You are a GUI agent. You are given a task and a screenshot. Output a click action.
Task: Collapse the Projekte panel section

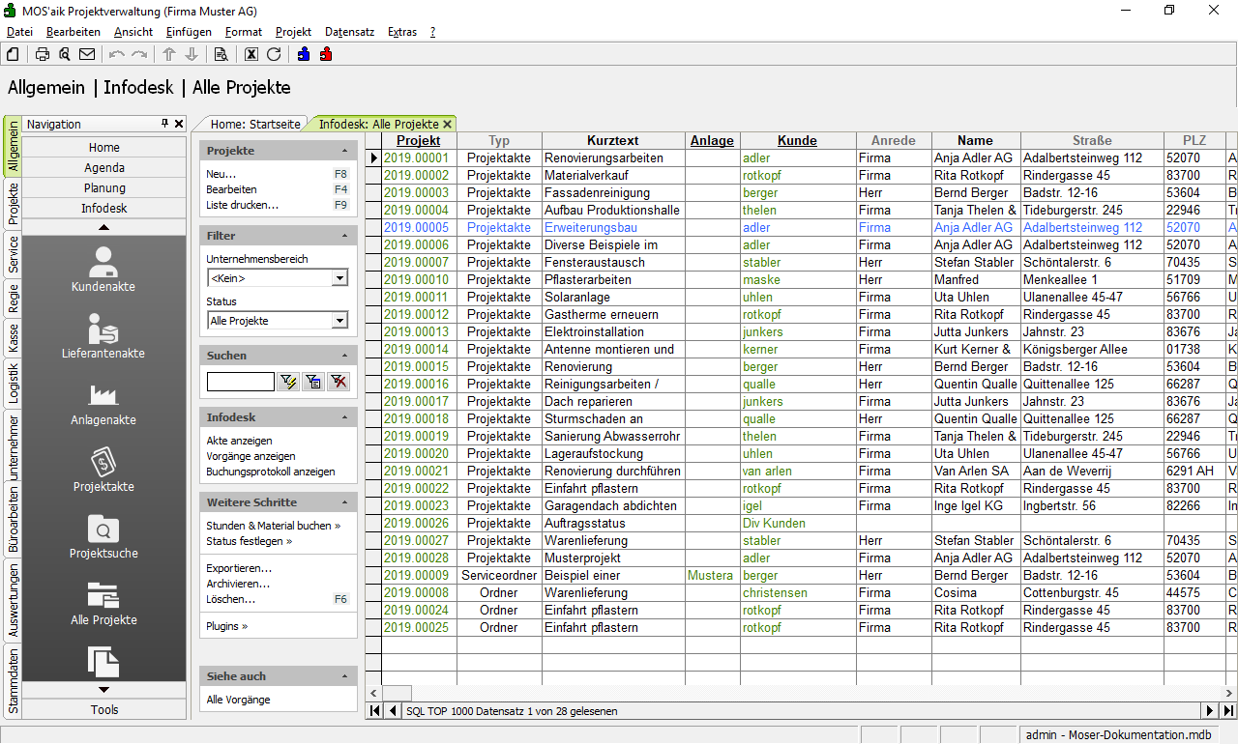[345, 152]
